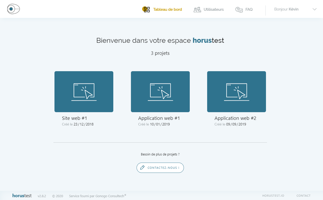Open the Application web #1 project title

159,118
